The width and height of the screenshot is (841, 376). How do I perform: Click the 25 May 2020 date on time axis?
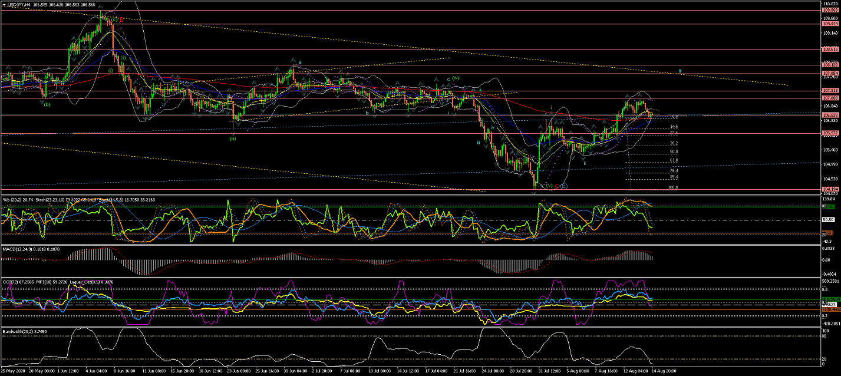pos(13,372)
